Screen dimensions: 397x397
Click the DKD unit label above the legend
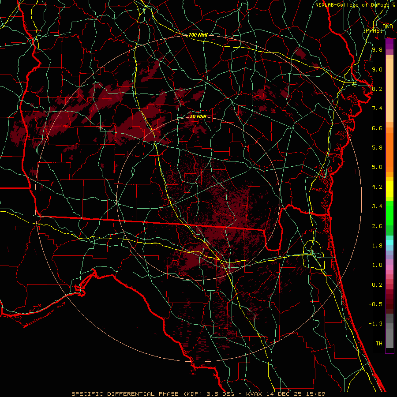tap(387, 26)
